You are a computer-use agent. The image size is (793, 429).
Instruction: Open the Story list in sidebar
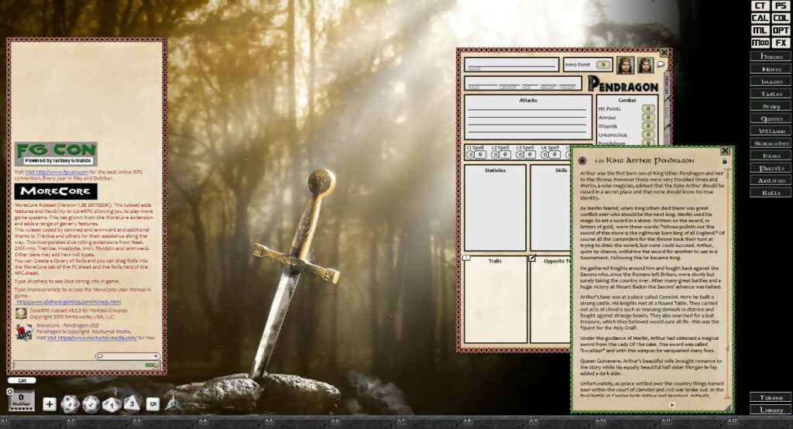pyautogui.click(x=771, y=106)
